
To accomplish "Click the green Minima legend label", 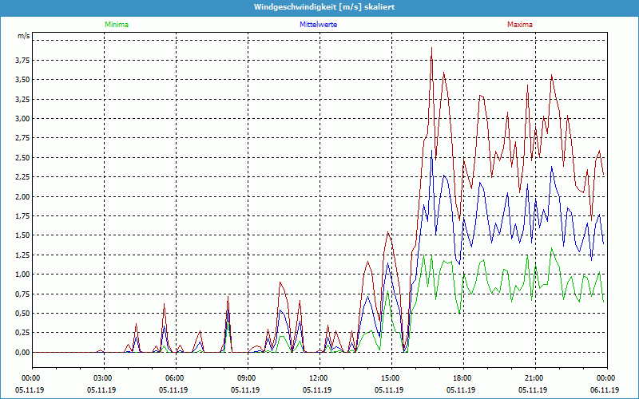I will (116, 25).
